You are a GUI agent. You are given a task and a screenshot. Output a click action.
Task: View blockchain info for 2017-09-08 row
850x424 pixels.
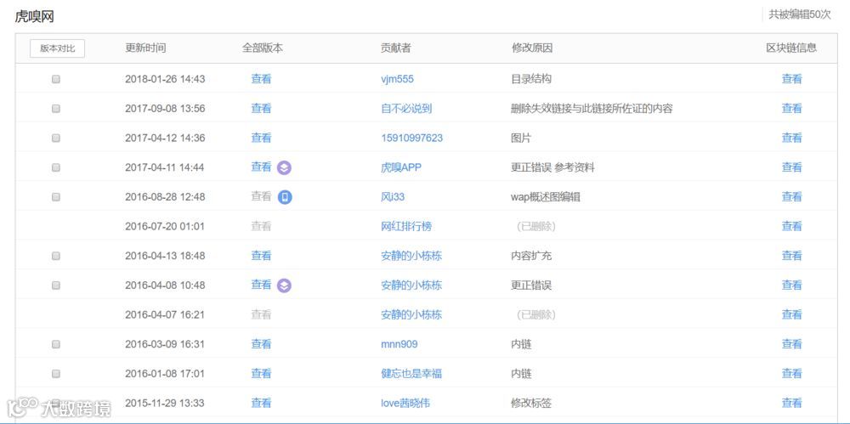pyautogui.click(x=791, y=109)
